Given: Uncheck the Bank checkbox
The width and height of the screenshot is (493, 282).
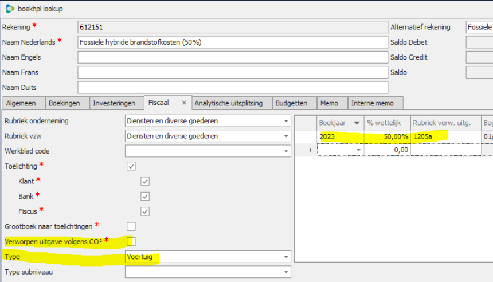Looking at the screenshot, I should 145,196.
